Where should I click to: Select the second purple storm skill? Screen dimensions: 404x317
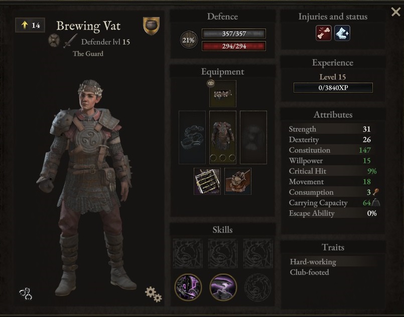[x=223, y=287]
